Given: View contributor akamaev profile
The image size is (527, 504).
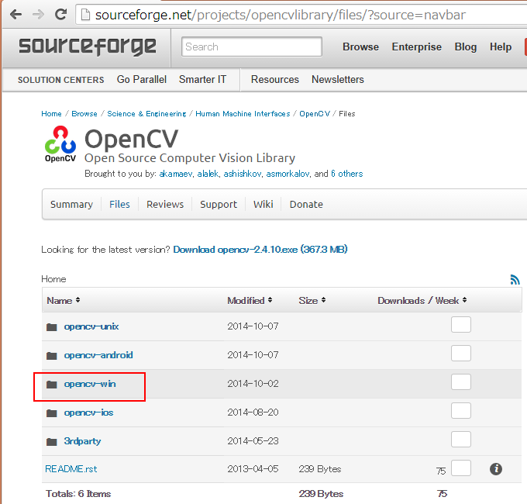Looking at the screenshot, I should click(x=176, y=174).
